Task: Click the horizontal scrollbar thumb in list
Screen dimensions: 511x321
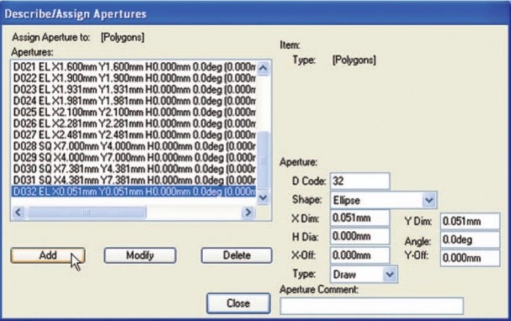Action: pos(87,213)
